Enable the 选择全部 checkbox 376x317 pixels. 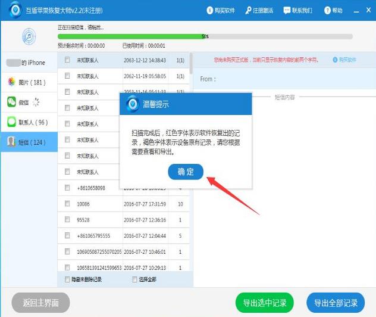tap(134, 279)
